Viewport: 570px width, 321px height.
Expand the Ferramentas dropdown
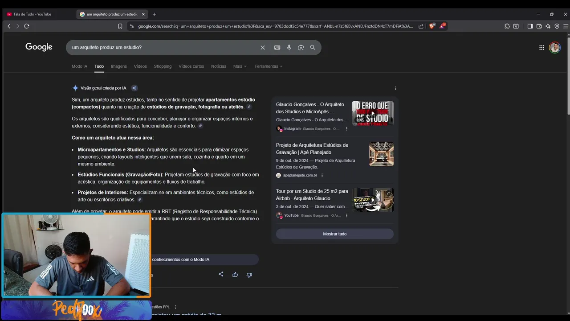point(268,66)
